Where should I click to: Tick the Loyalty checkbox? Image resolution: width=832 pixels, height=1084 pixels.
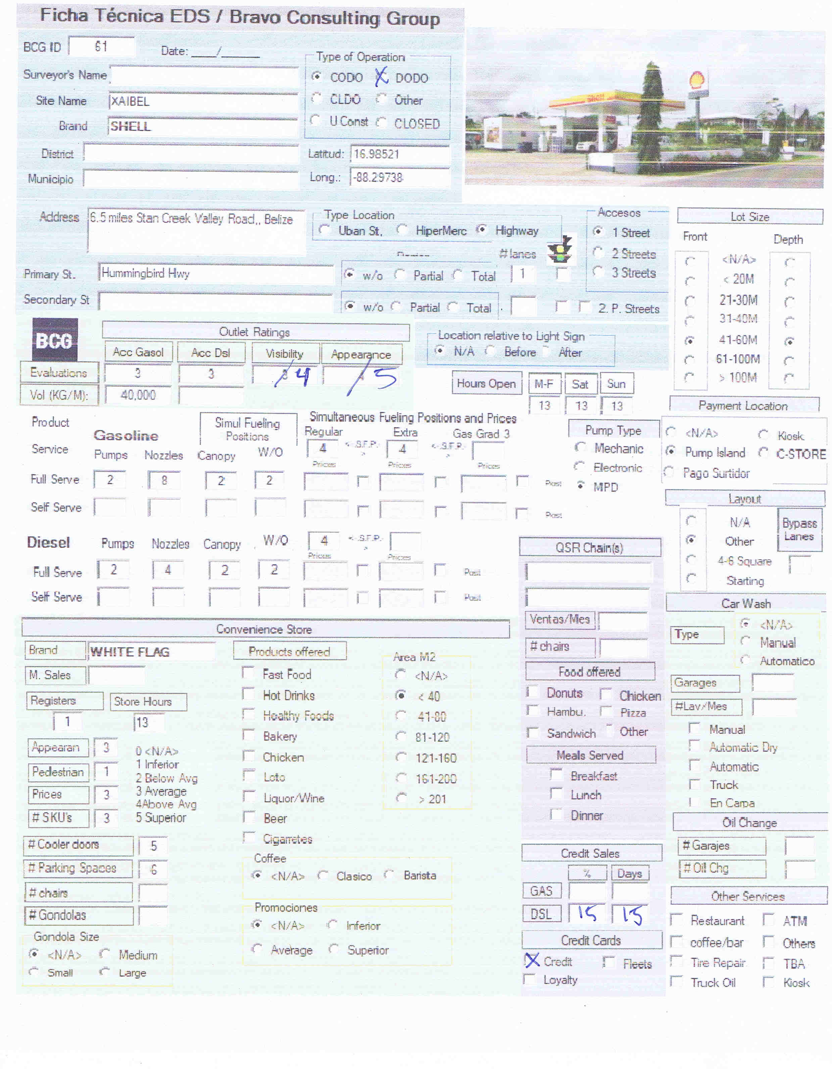[529, 980]
